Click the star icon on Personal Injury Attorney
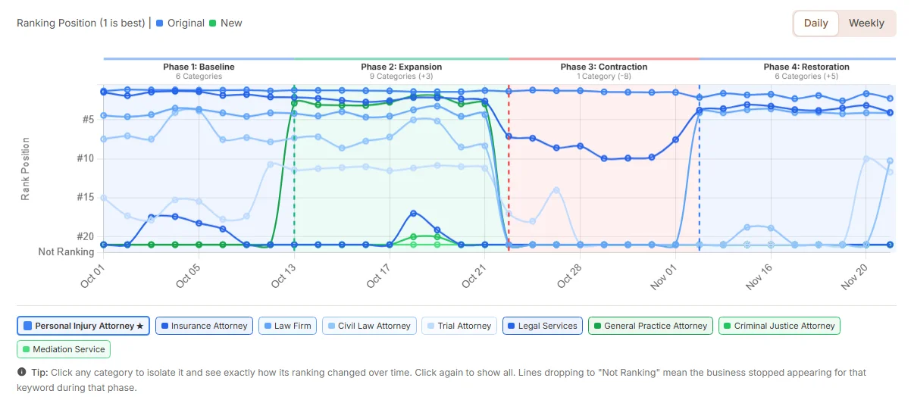 (x=140, y=326)
